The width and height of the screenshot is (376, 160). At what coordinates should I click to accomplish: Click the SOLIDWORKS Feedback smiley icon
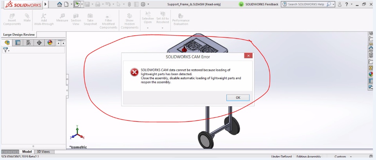241,4
